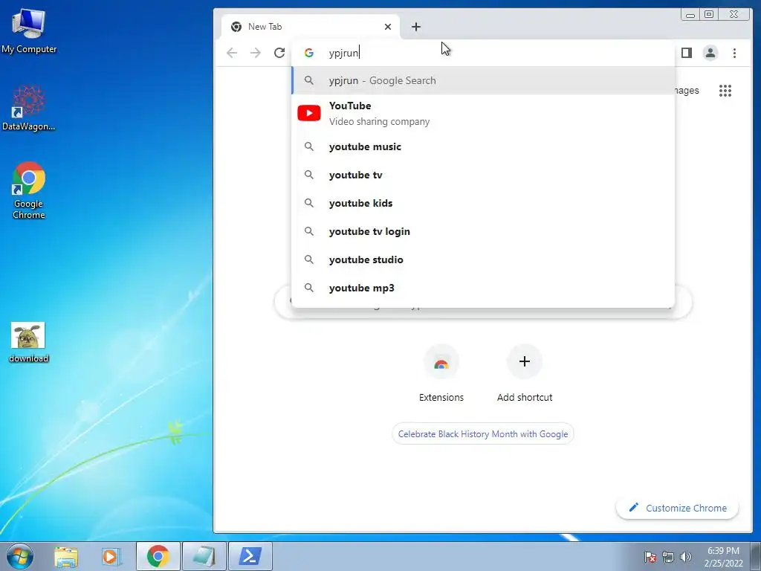This screenshot has width=761, height=571.
Task: Open Windows Media Player from the taskbar
Action: tap(111, 556)
